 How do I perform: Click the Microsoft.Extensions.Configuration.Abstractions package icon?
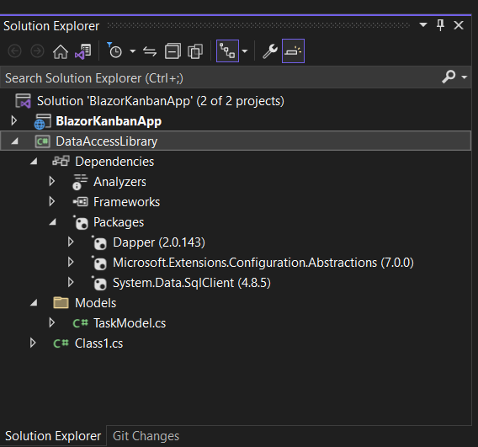tap(99, 263)
